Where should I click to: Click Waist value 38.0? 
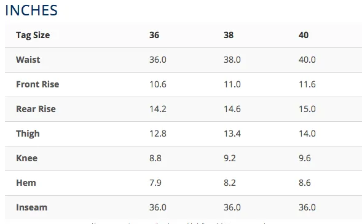(x=232, y=60)
